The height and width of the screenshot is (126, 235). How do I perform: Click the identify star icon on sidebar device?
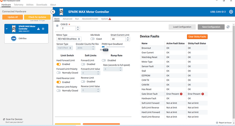coord(43,29)
